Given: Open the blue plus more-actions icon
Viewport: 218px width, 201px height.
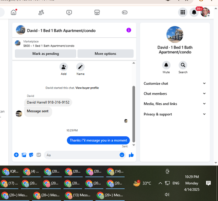Looking at the screenshot, I should [16, 155].
